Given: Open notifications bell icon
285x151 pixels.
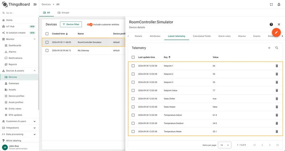Looking at the screenshot, I should [279, 5].
